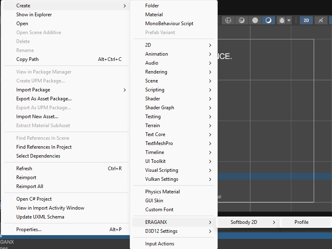
Task: Open the Create submenu
Action: coord(66,6)
